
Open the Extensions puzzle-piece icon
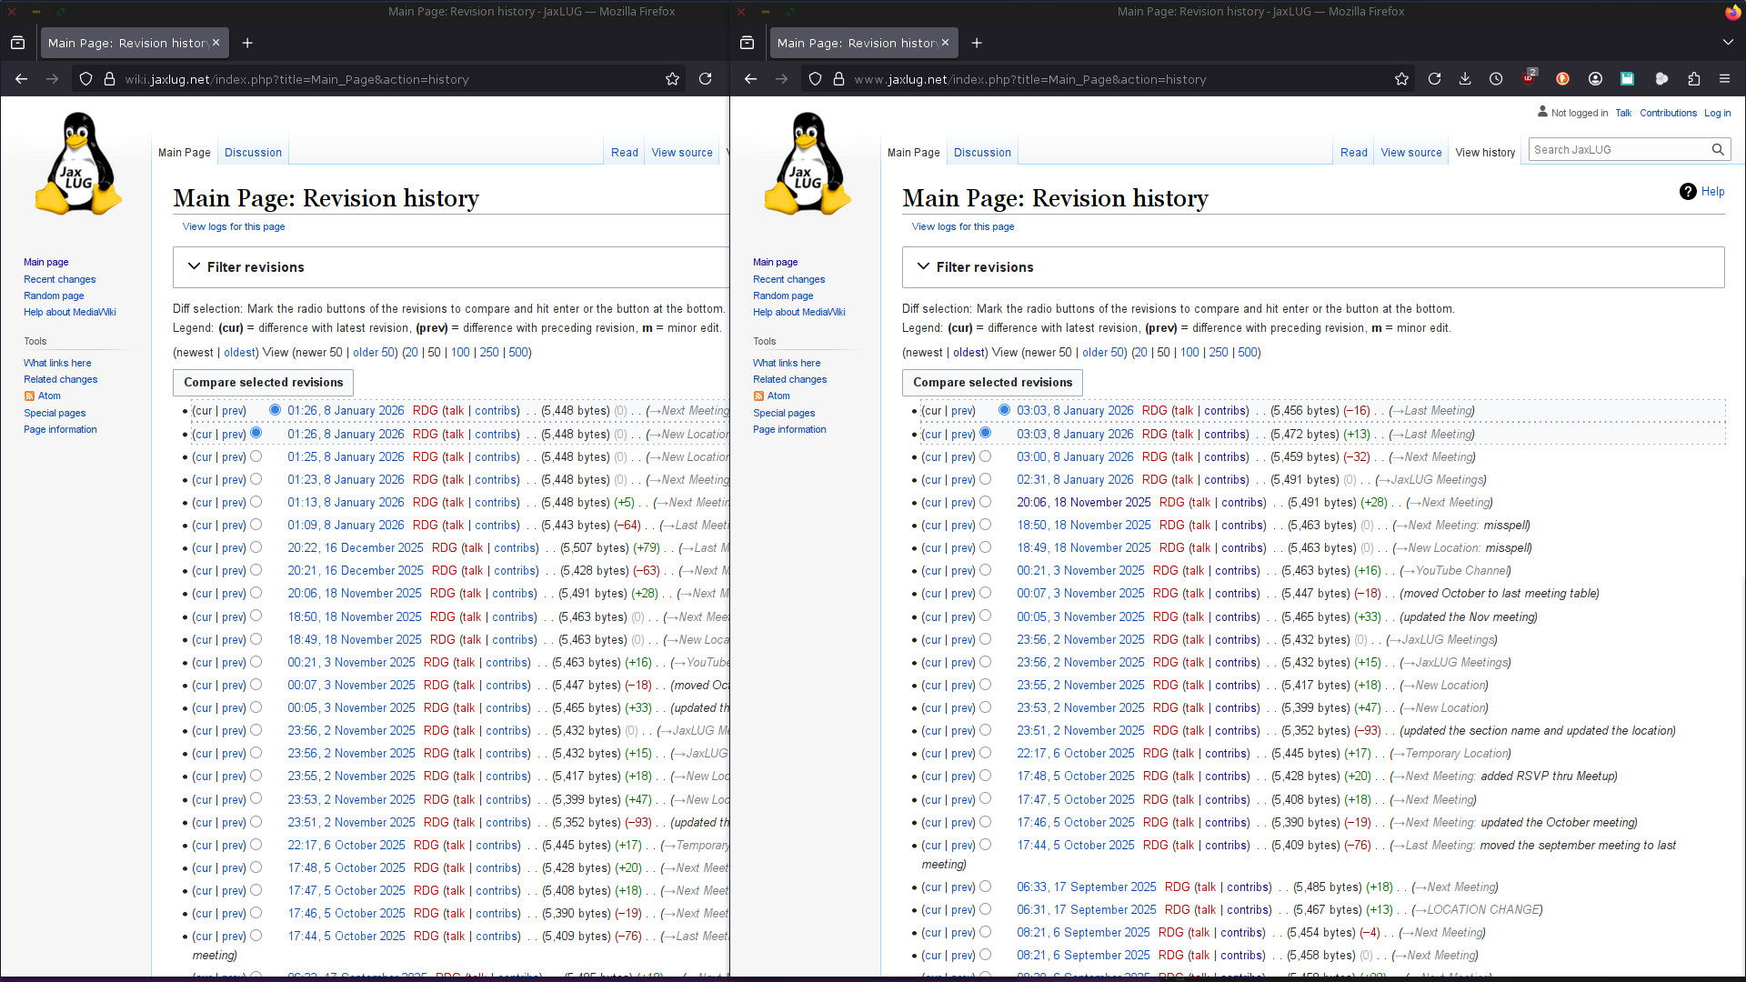(1694, 79)
